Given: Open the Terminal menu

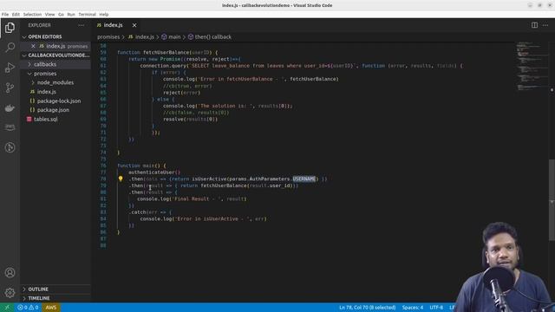Looking at the screenshot, I should coord(87,15).
